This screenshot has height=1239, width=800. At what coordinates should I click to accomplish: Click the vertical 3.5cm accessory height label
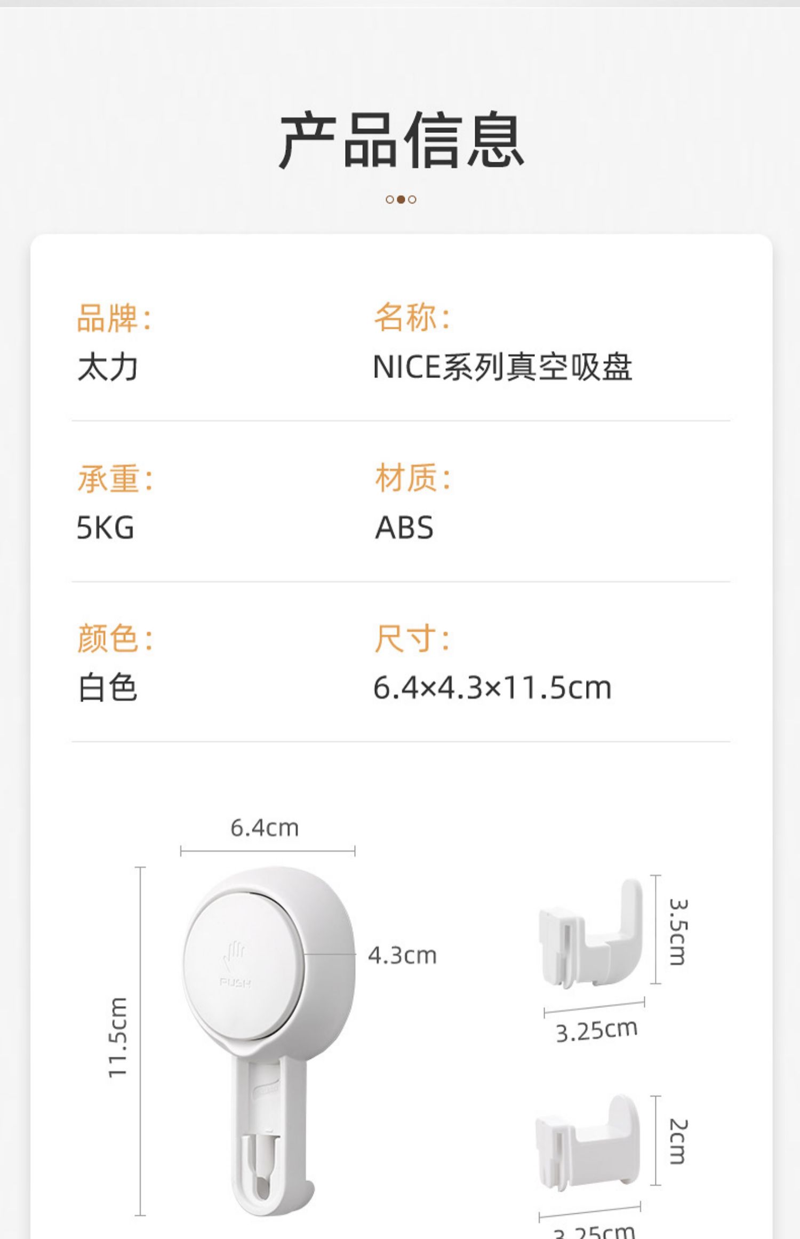coord(678,932)
